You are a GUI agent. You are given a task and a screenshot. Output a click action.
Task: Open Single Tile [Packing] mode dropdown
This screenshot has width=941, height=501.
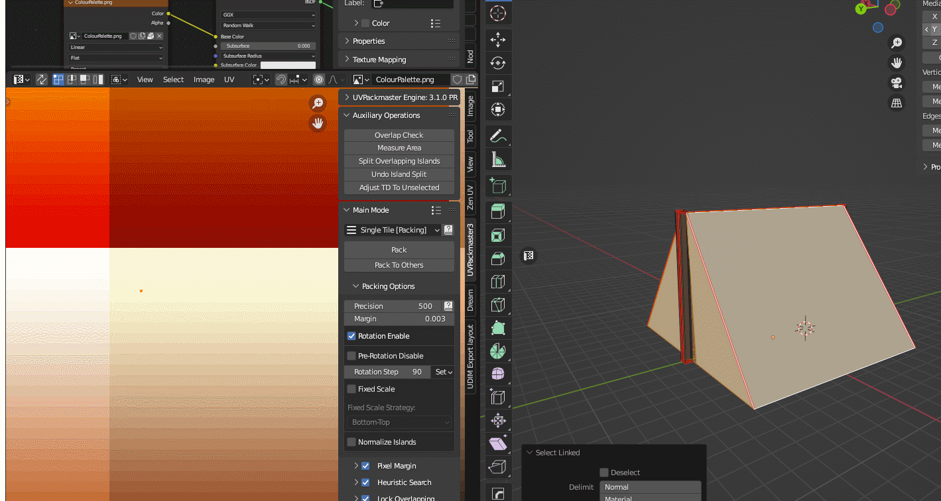click(393, 230)
